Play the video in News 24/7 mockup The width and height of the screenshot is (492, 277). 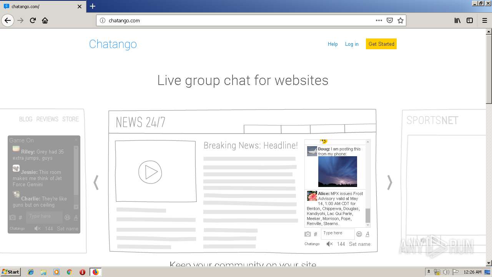click(x=150, y=172)
